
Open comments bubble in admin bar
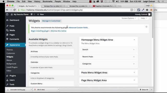click(x=32, y=14)
